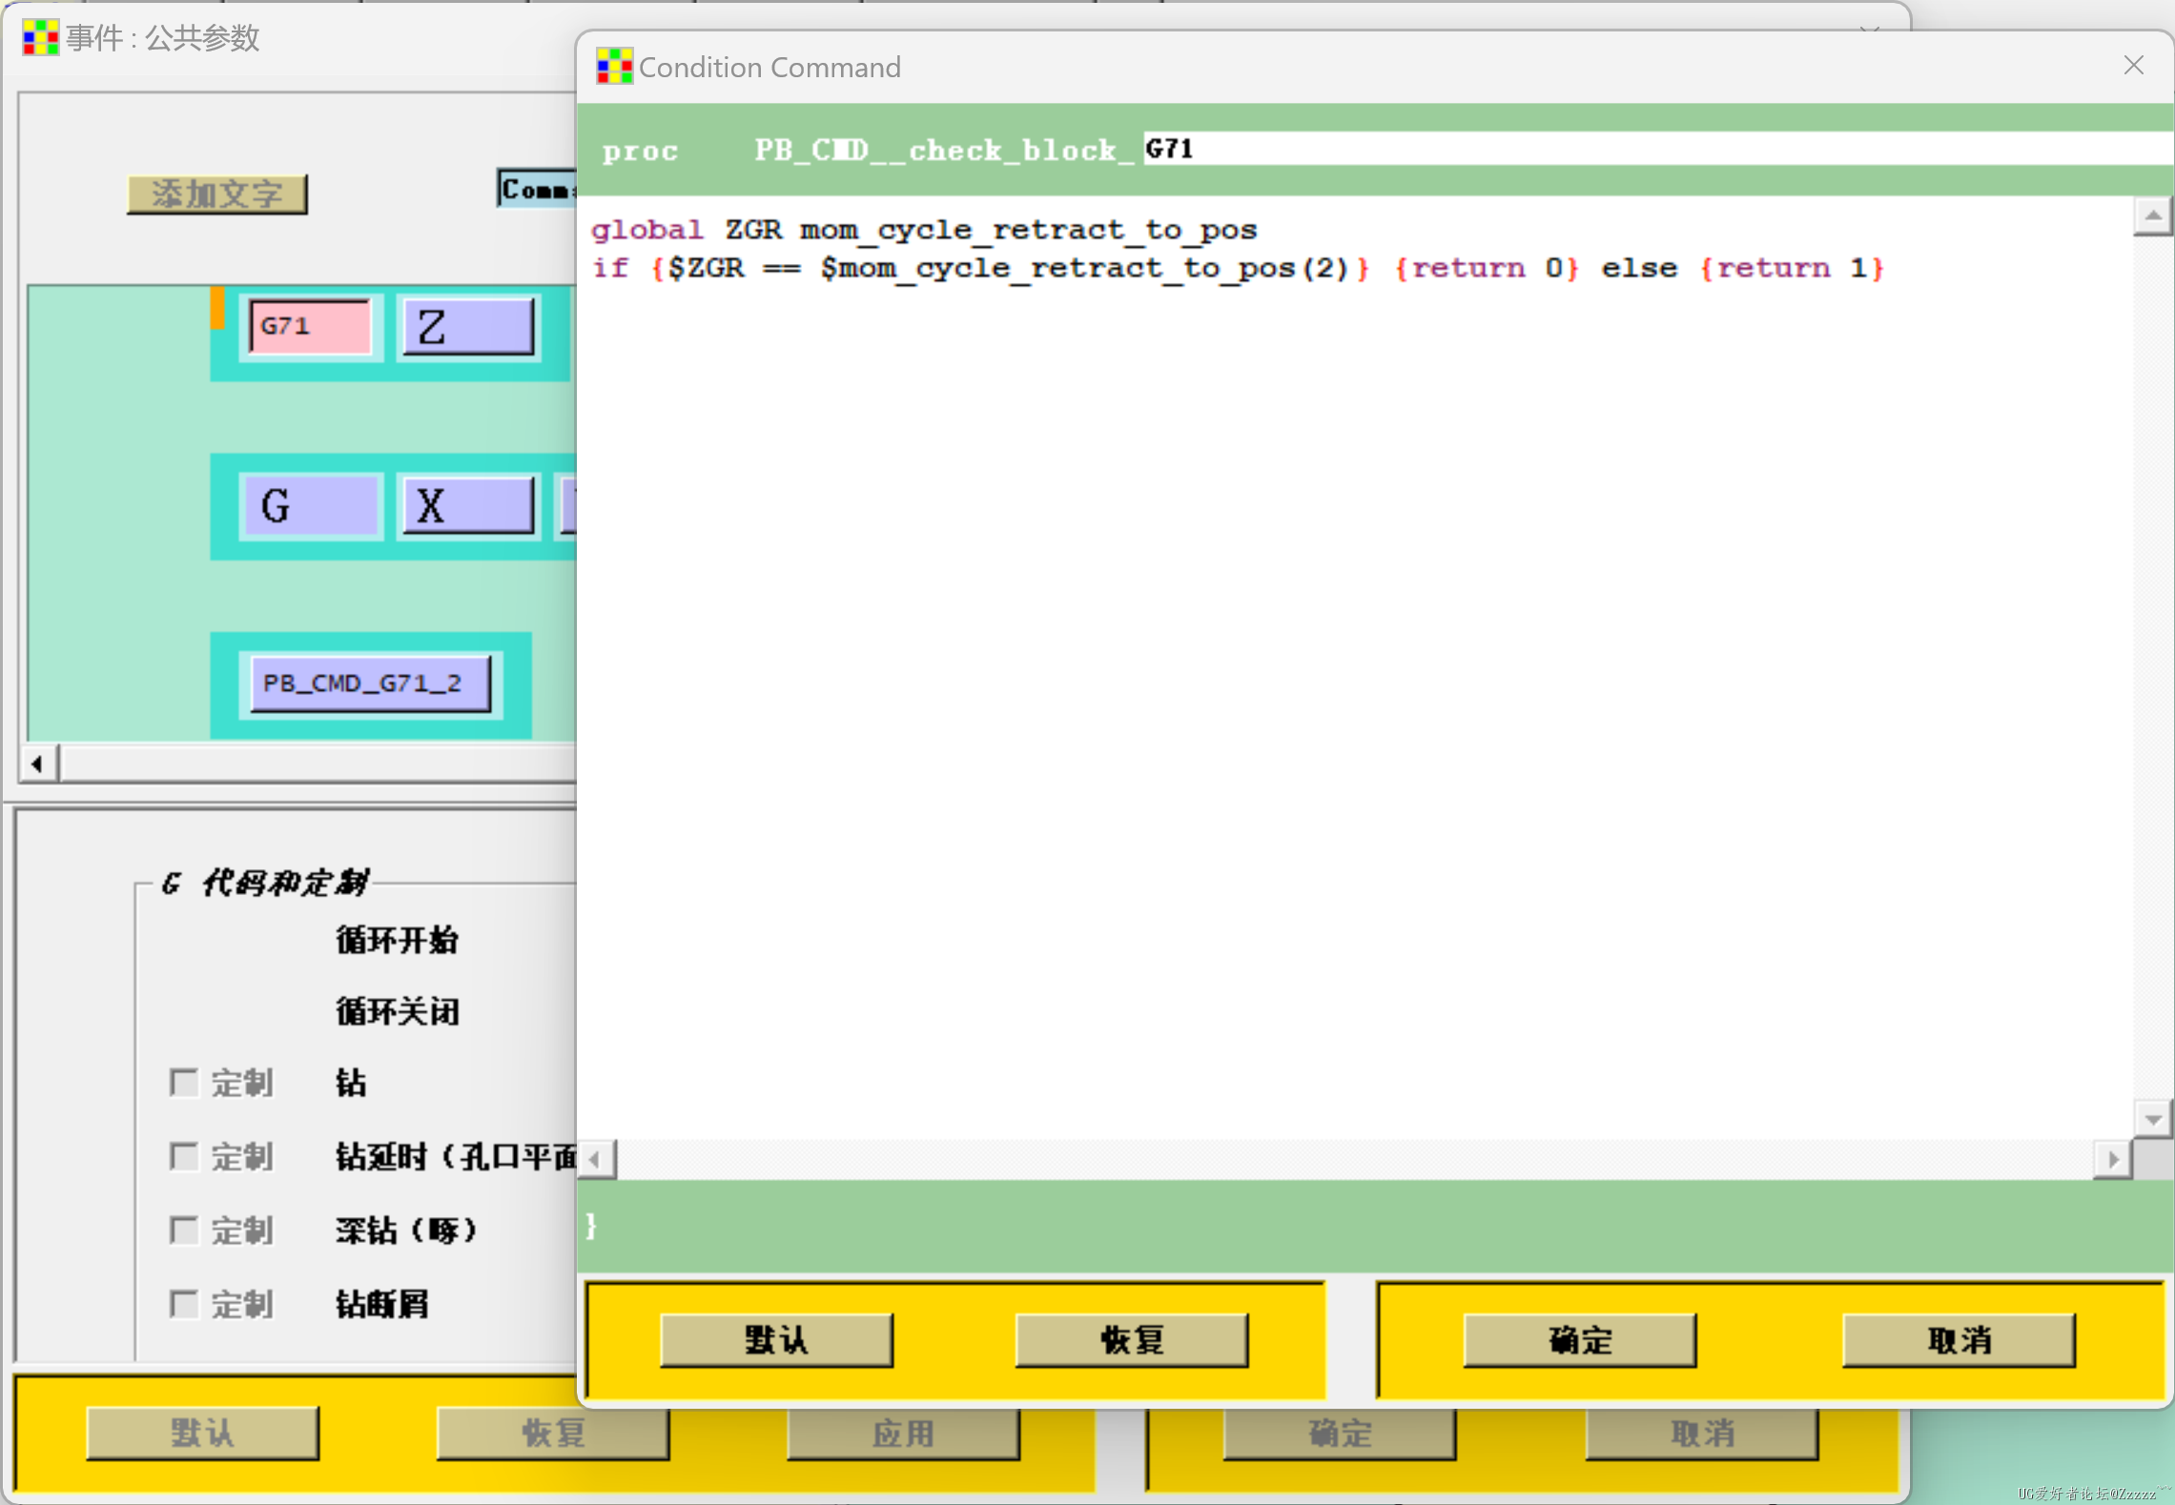Enable 定制 checkbox for 钻断屑
Viewport: 2175px width, 1505px height.
pos(183,1303)
